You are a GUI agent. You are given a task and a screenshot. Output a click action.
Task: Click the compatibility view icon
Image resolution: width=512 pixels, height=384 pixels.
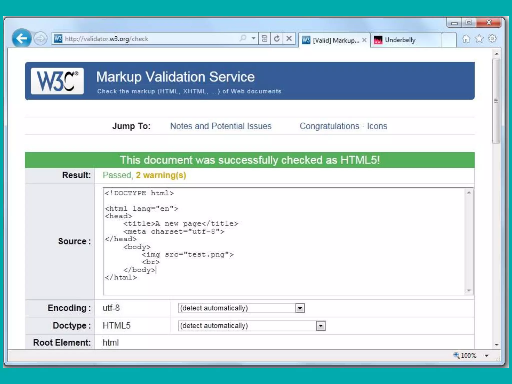[264, 38]
